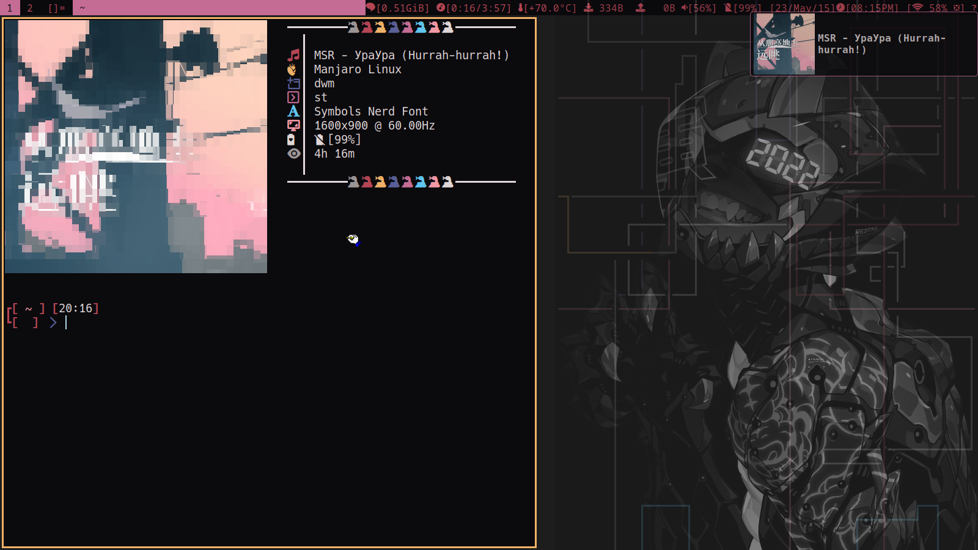978x550 pixels.
Task: Click the red duck in top color row
Action: (x=367, y=27)
